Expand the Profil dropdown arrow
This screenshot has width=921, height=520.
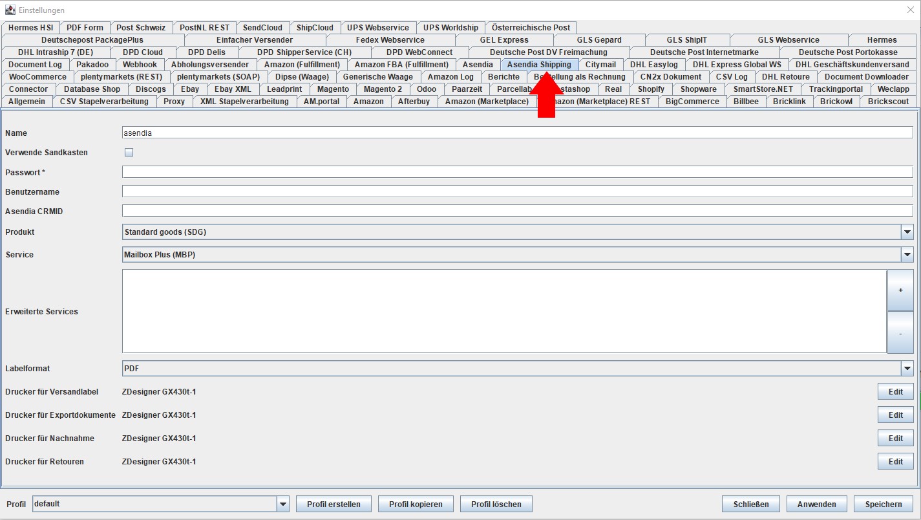283,504
